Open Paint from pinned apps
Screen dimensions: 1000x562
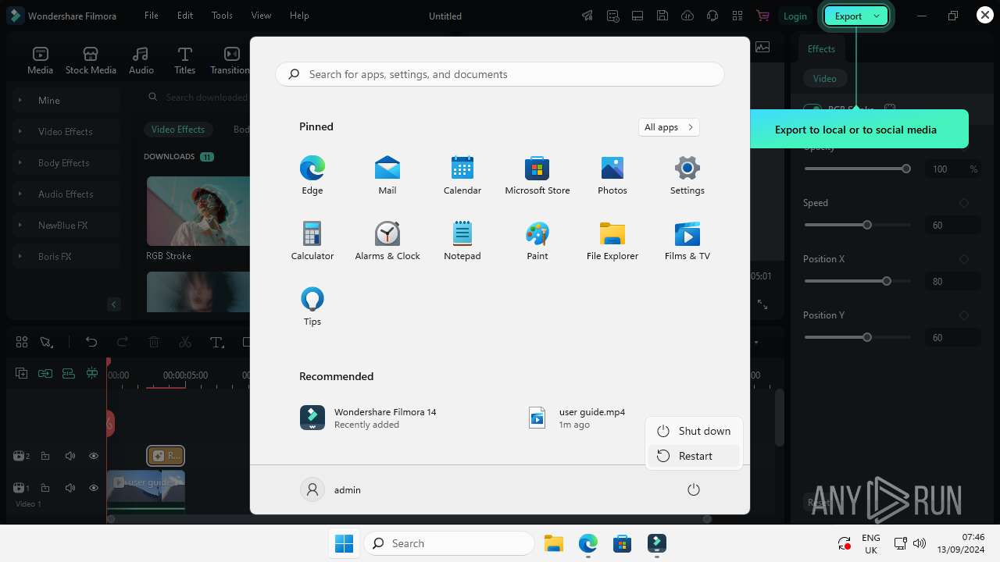pos(537,240)
